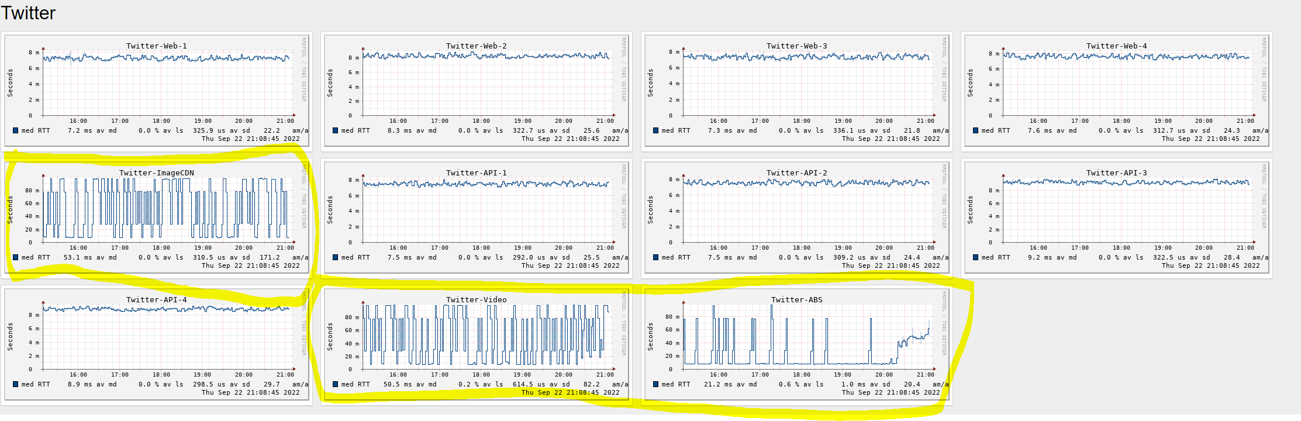Open the Twitter-API-4 latency graph

point(157,345)
